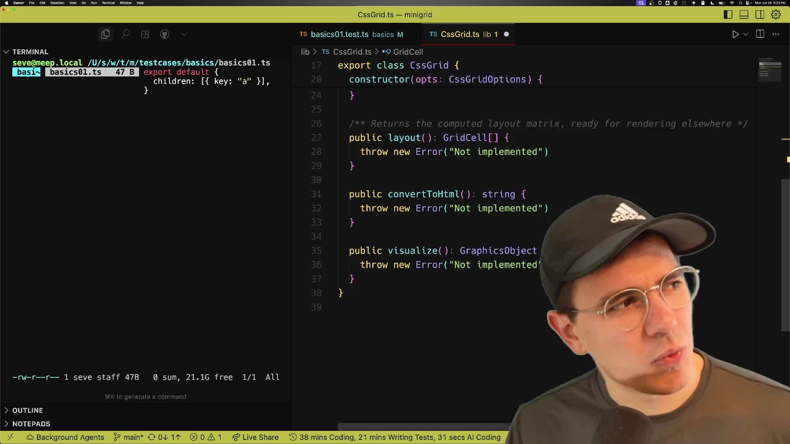Open Wi-Fi status in menu bar
The height and width of the screenshot is (444, 790).
pyautogui.click(x=732, y=3)
